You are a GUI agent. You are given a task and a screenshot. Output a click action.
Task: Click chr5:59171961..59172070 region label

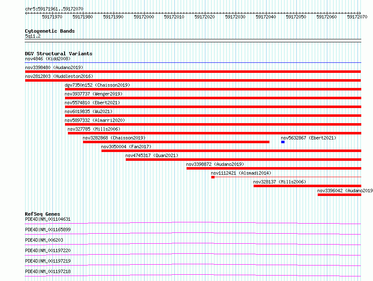[x=54, y=9]
